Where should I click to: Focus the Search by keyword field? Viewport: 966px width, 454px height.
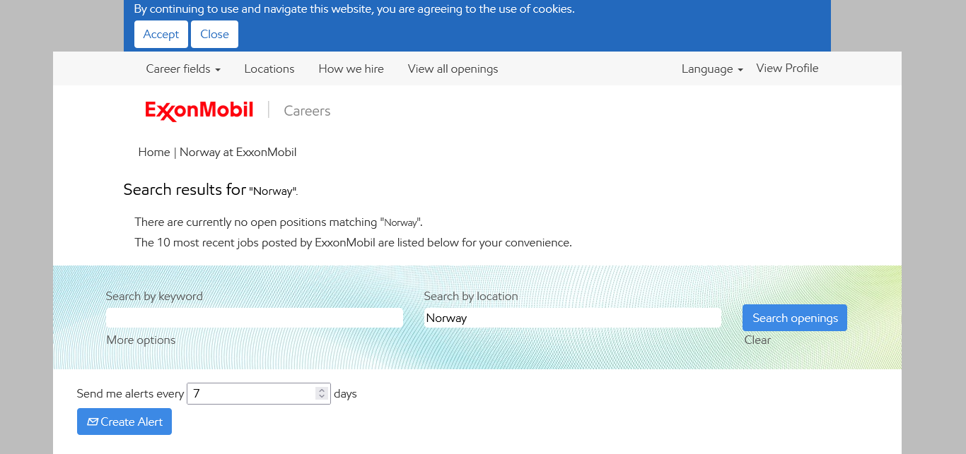254,318
